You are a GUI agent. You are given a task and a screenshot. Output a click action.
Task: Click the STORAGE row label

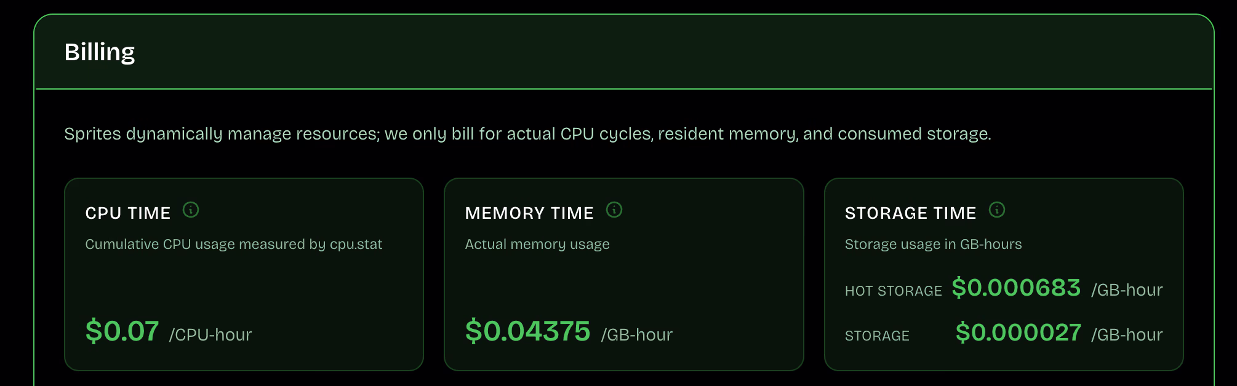pyautogui.click(x=877, y=336)
